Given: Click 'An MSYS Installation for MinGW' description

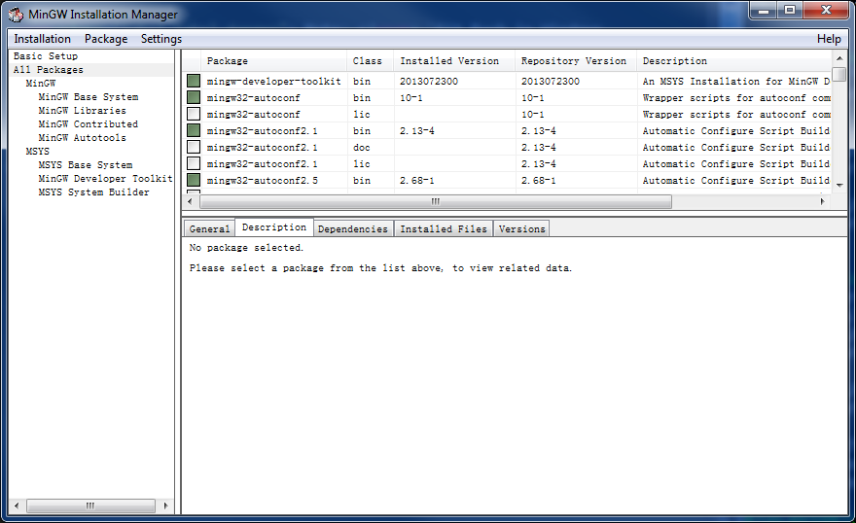Looking at the screenshot, I should pos(736,82).
